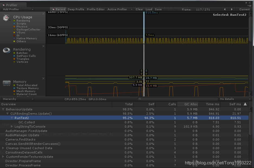The height and width of the screenshot is (168, 254).
Task: Toggle SetPass Calls series visibility
Action: click(14, 56)
